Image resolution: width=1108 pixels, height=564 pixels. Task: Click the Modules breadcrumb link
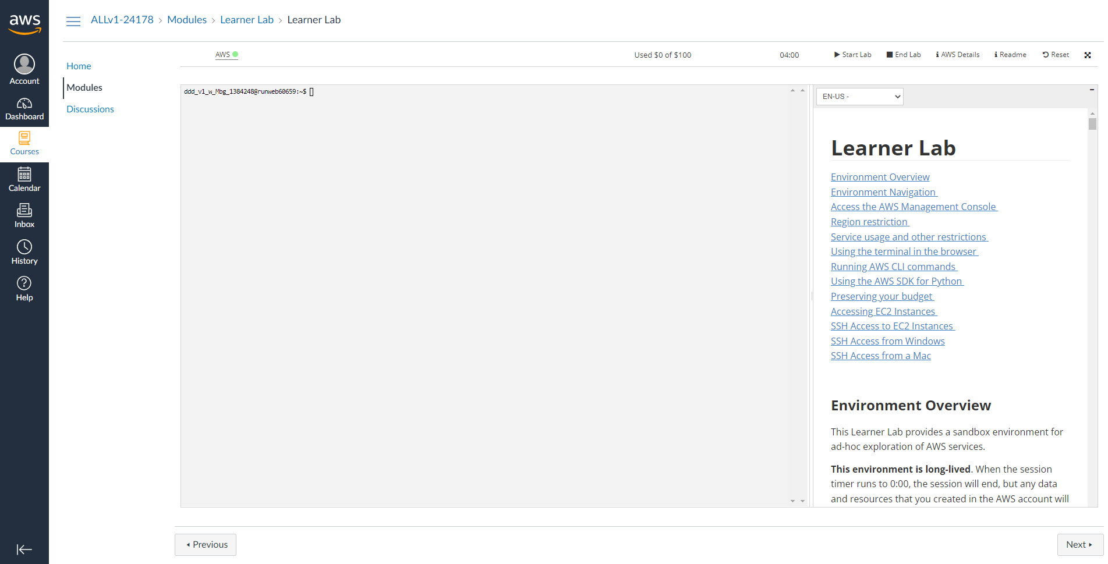(187, 20)
